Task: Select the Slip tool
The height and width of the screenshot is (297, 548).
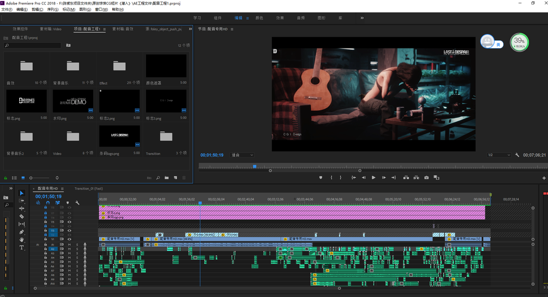Action: [22, 224]
